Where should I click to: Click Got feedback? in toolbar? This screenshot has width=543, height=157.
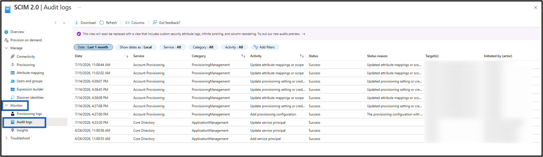tap(166, 23)
